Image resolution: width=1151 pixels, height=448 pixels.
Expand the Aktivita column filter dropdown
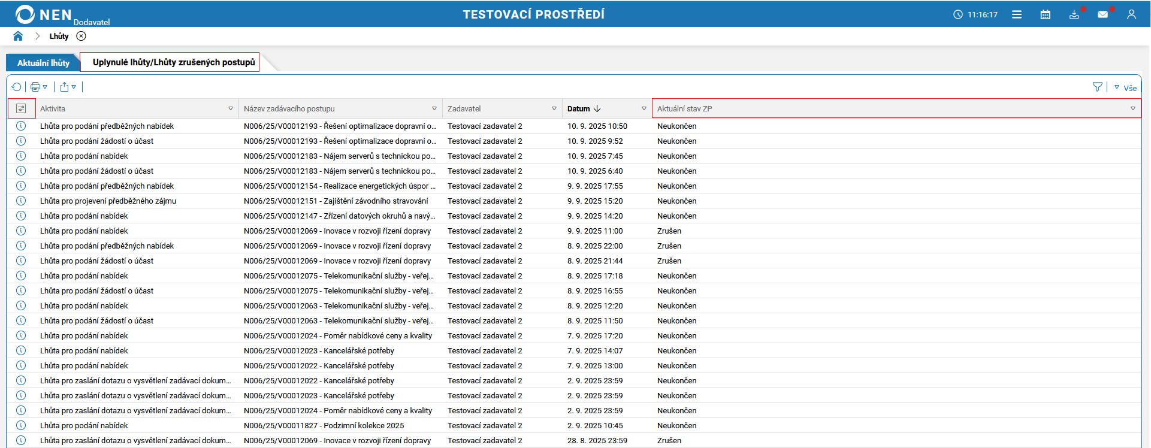point(231,108)
